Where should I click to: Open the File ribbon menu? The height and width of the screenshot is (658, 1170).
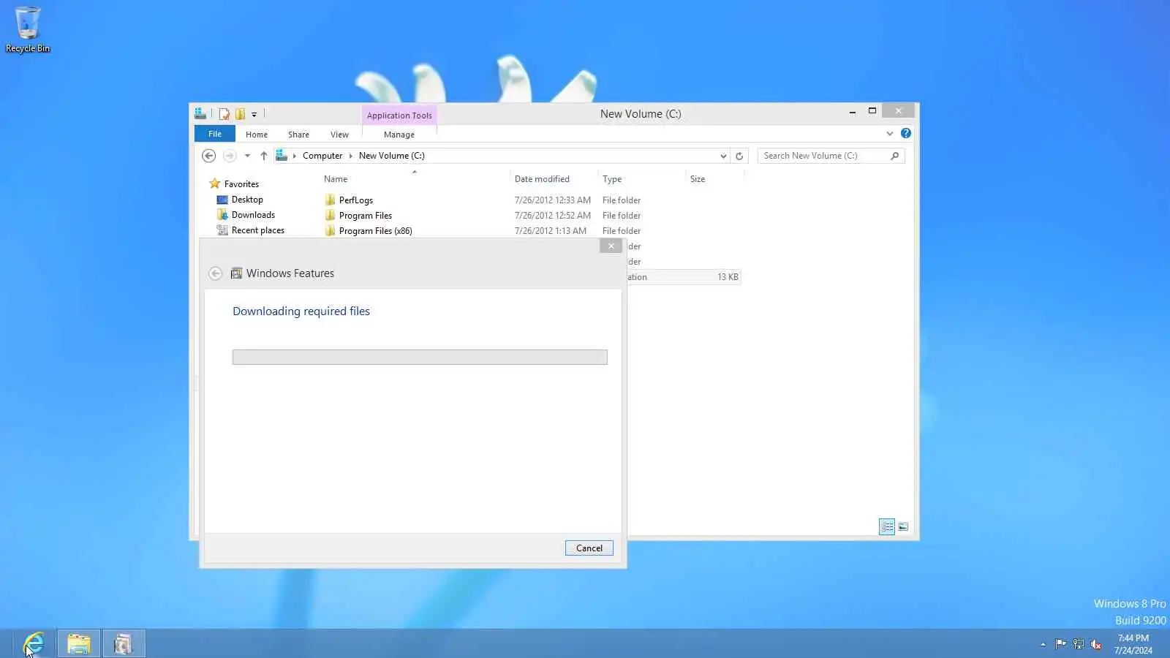[x=215, y=134]
